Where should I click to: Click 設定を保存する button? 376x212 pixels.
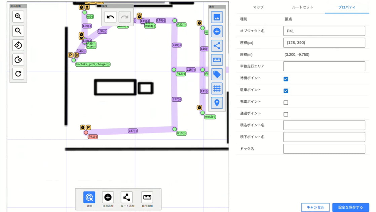click(350, 207)
